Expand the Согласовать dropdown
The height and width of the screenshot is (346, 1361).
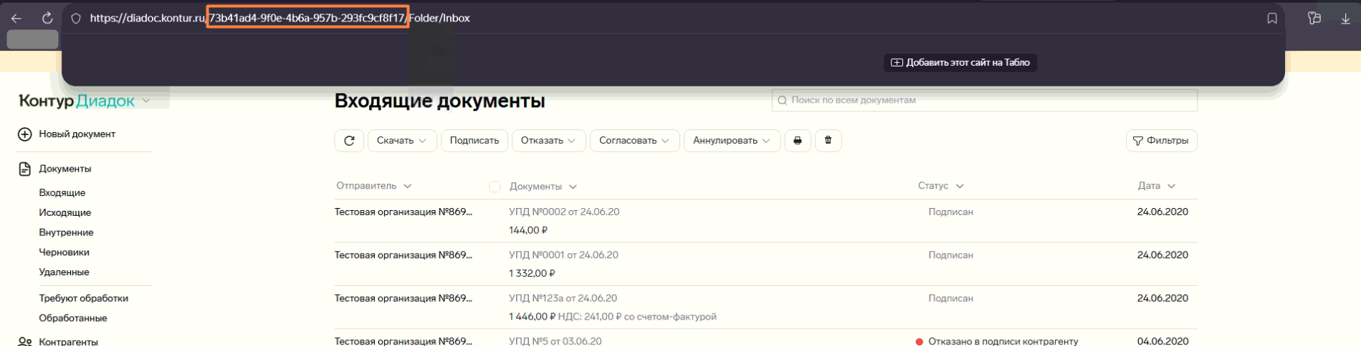tap(634, 141)
